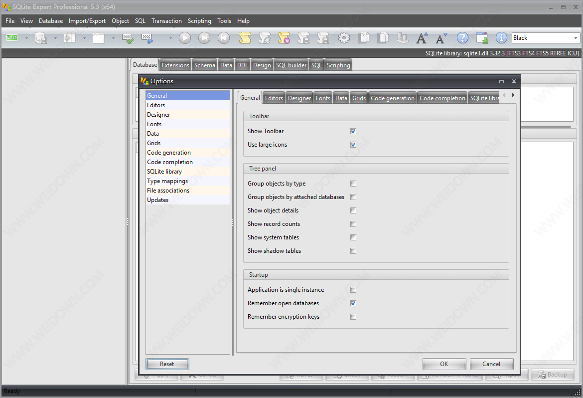Screen dimensions: 583x398
Task: Switch to the DDL tab
Action: [x=243, y=65]
